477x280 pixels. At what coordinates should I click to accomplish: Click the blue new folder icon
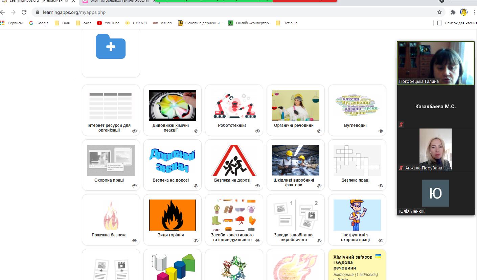point(111,46)
